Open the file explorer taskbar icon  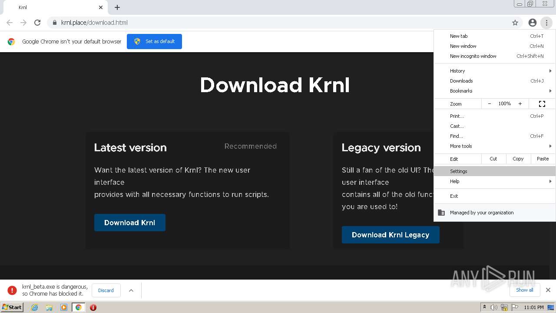point(49,307)
